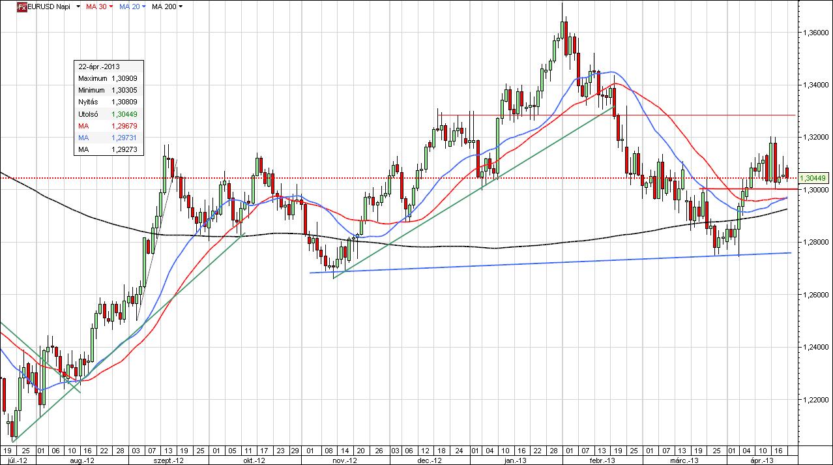Click the 1,28000 price axis label
The height and width of the screenshot is (465, 833).
pyautogui.click(x=815, y=242)
